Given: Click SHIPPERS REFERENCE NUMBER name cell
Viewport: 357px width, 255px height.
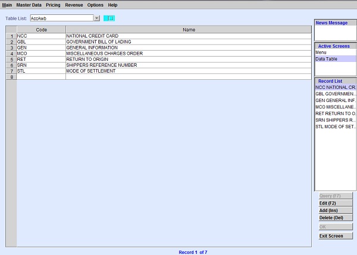Looking at the screenshot, I should 189,65.
